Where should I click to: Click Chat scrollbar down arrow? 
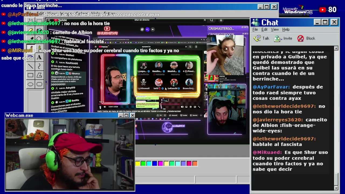click(336, 188)
